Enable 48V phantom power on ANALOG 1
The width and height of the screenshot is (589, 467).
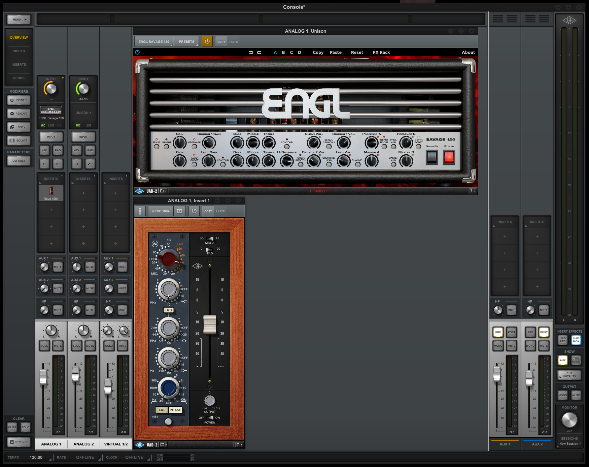(44, 150)
